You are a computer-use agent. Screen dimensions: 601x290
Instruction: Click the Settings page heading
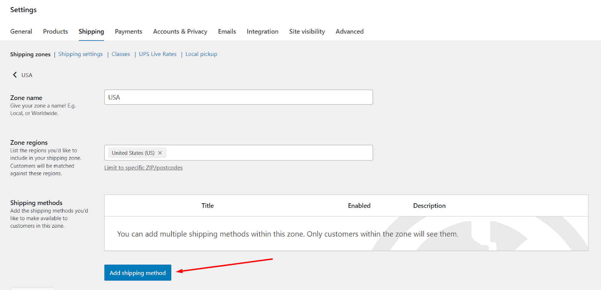(x=23, y=10)
